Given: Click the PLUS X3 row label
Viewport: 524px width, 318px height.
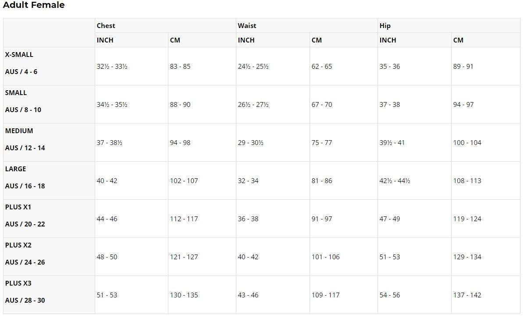Looking at the screenshot, I should 18,283.
